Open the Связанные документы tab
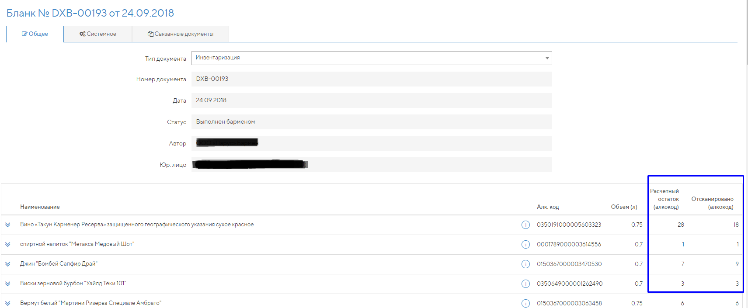This screenshot has width=748, height=308. point(181,34)
